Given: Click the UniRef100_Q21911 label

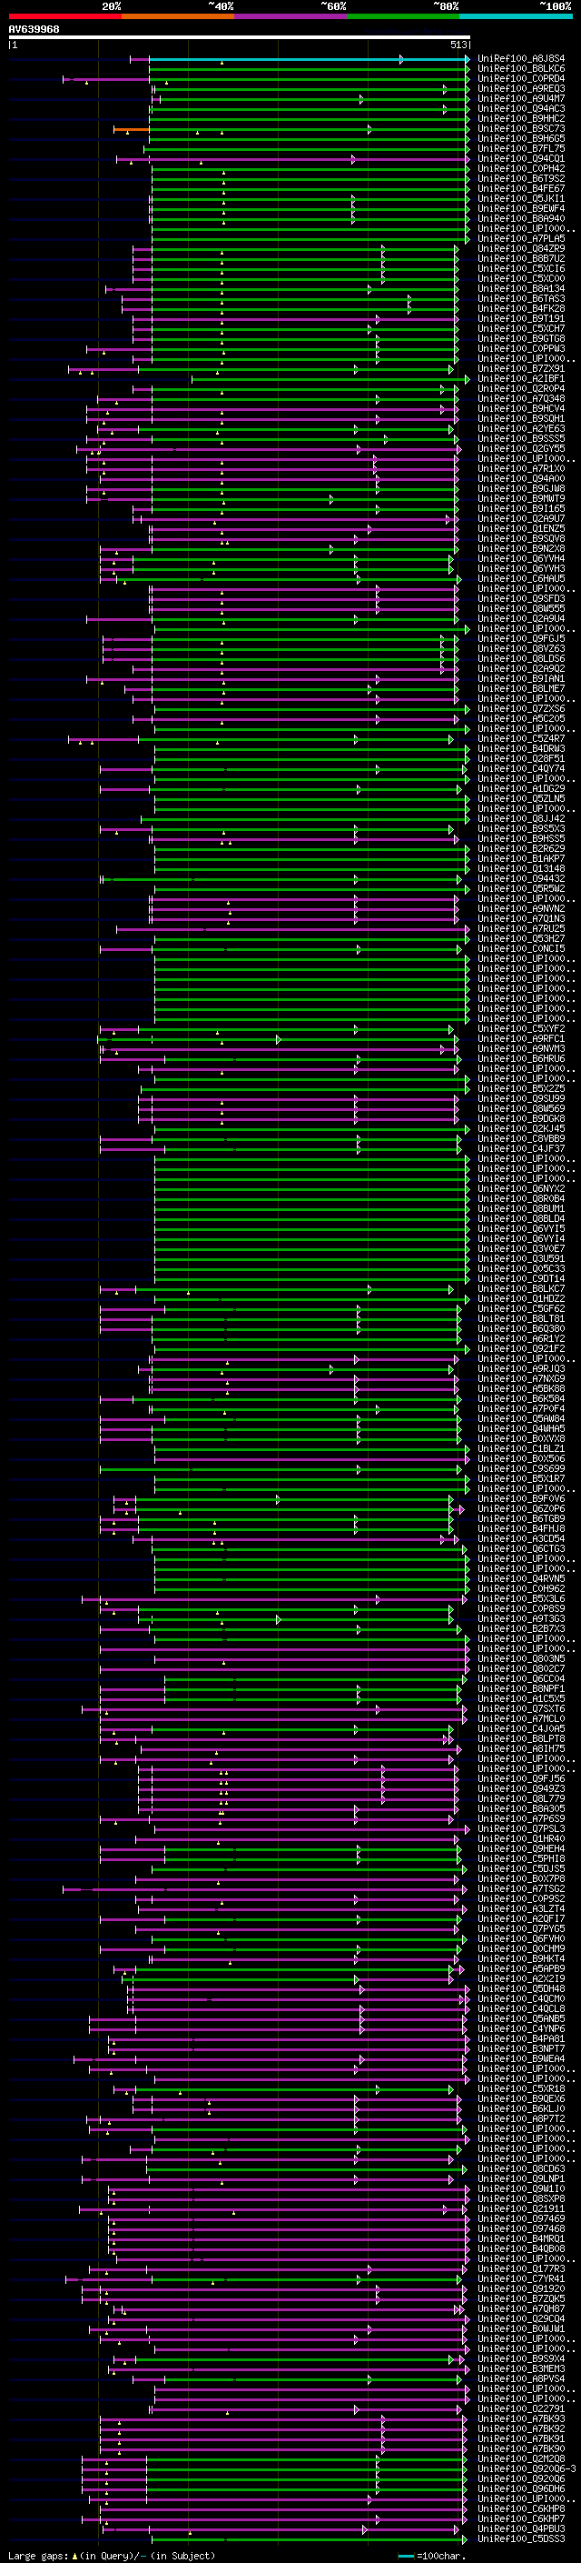Looking at the screenshot, I should click(520, 2208).
